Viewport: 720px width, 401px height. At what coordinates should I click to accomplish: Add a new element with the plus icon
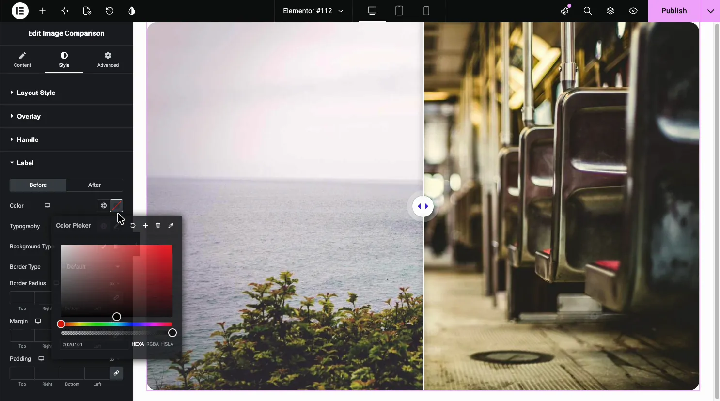[x=43, y=11]
